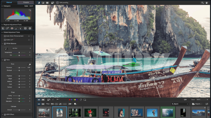Select the single photo view icon

click(x=39, y=100)
